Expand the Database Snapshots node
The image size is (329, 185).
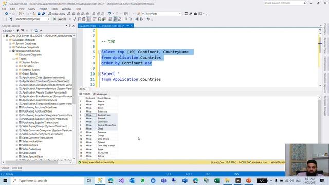[10, 47]
